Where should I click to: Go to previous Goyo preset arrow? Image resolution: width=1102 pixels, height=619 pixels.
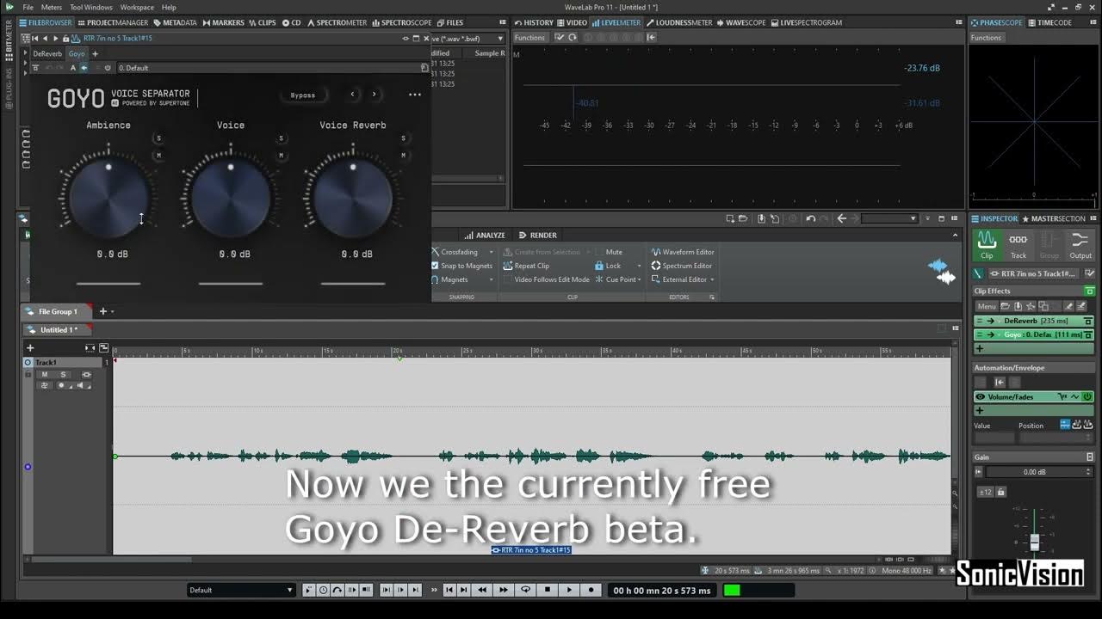point(352,95)
